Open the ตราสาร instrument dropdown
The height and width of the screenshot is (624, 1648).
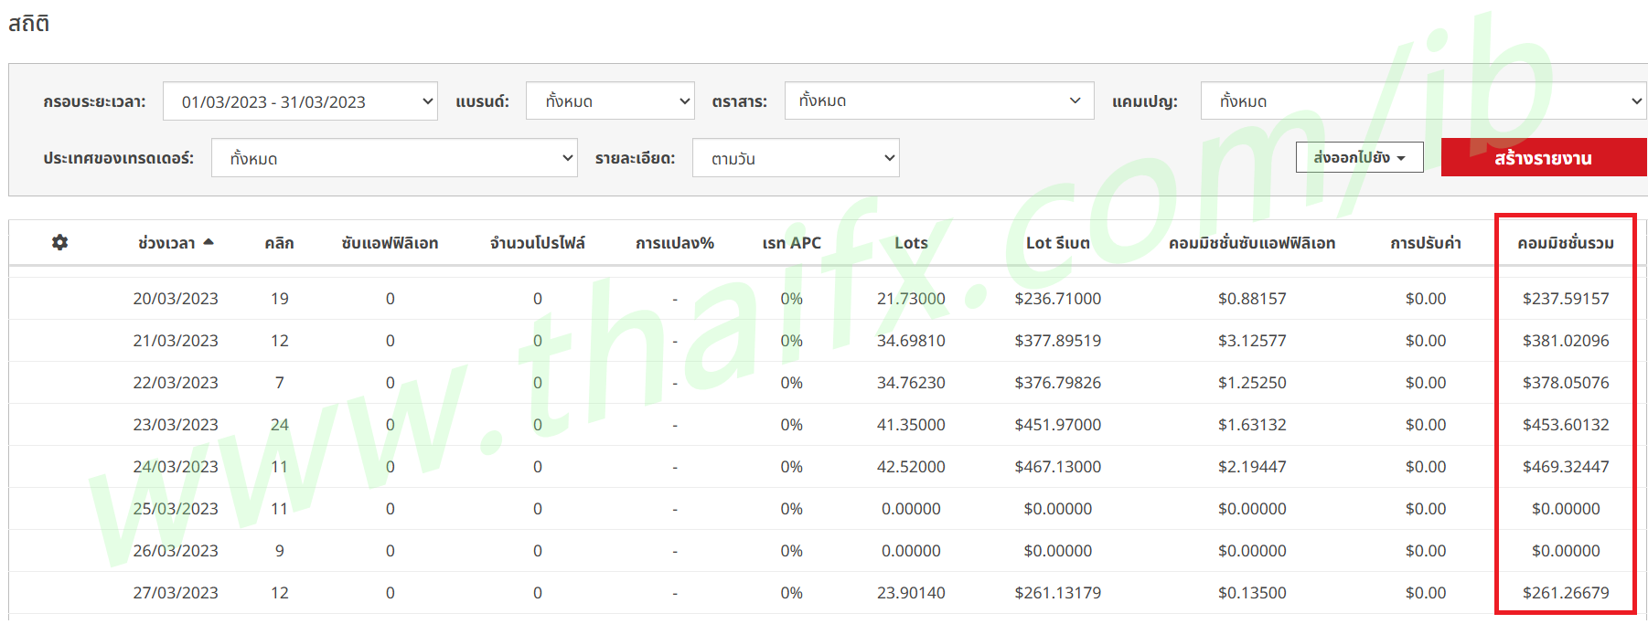point(938,100)
